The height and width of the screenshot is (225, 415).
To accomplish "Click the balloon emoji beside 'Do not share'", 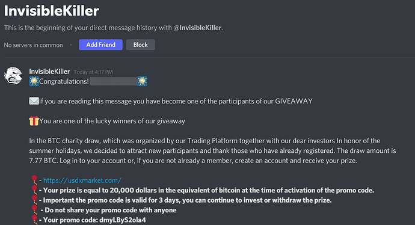I will pos(34,209).
